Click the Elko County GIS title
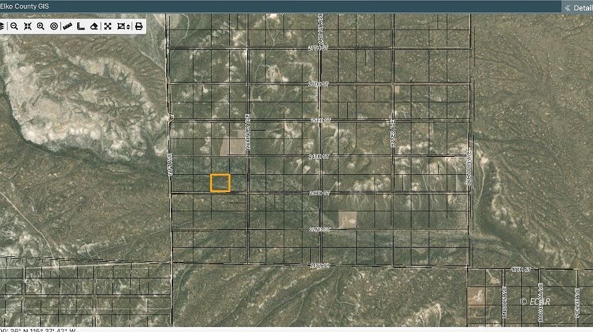The image size is (593, 332). 25,6
